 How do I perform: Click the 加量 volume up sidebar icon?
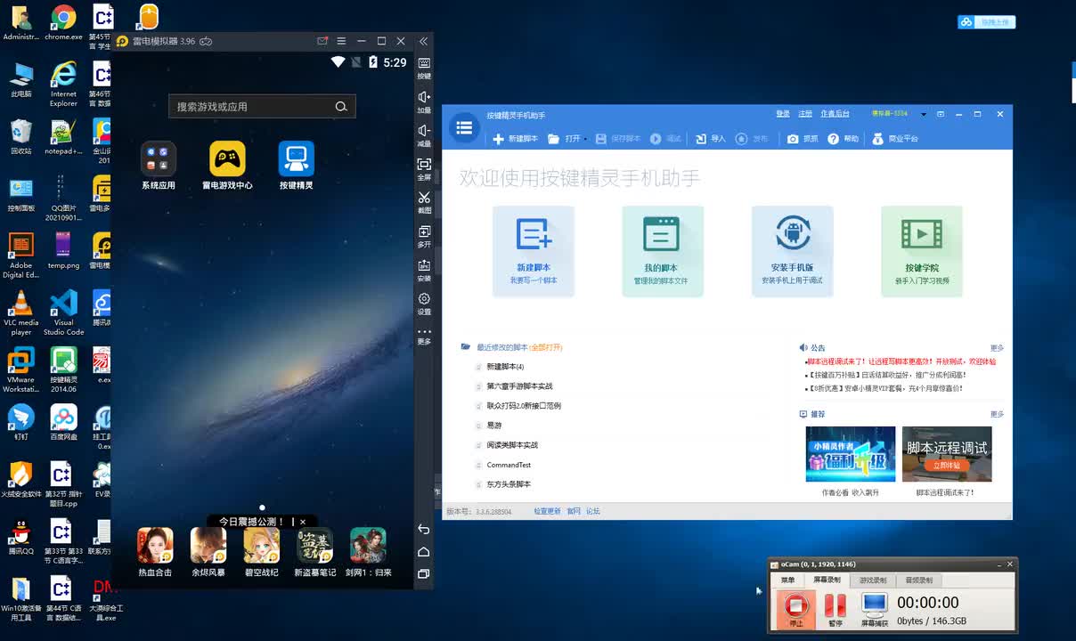tap(424, 101)
